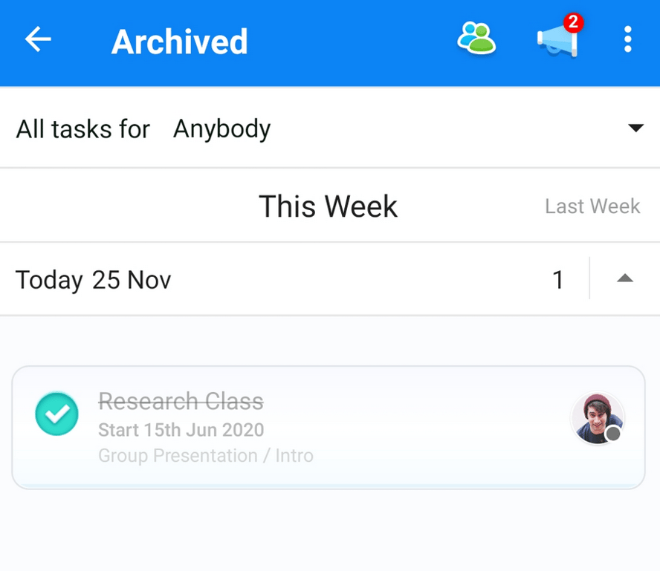
Task: Tap the Archived title text
Action: pos(179,42)
